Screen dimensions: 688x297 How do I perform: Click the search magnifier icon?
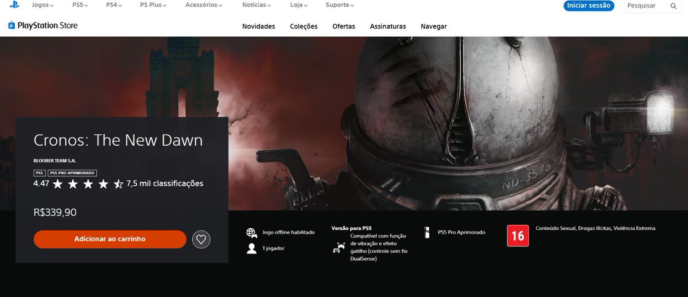tap(674, 6)
